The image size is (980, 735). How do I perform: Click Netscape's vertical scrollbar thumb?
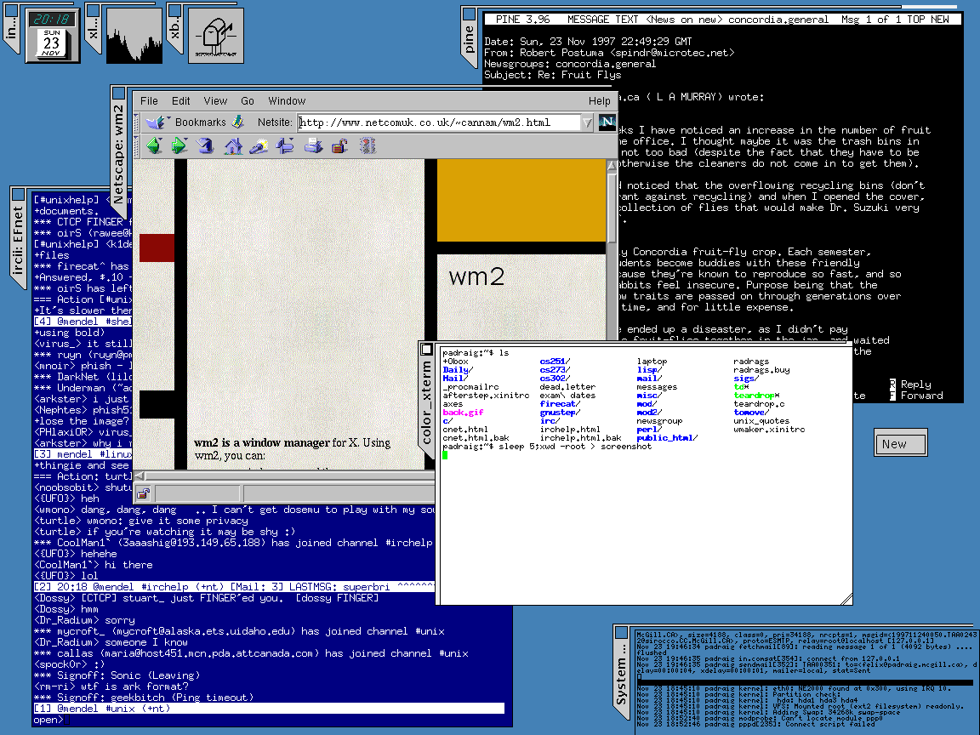coord(612,208)
